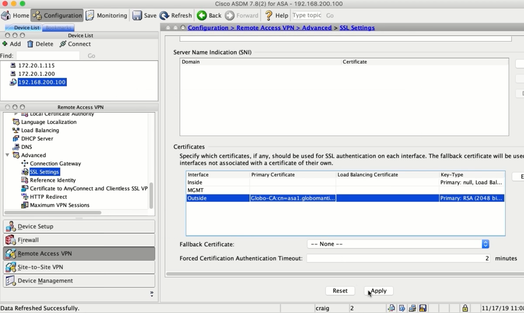Select device 192.168.200.100 in the list
Image resolution: width=524 pixels, height=313 pixels.
point(42,82)
